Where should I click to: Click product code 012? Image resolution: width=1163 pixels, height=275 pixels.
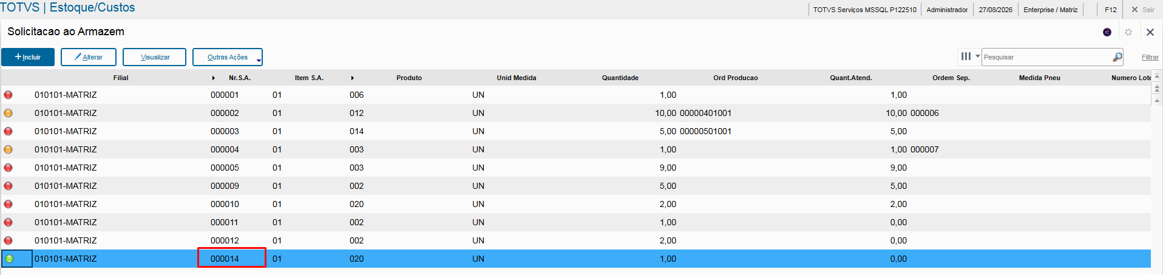pos(357,113)
